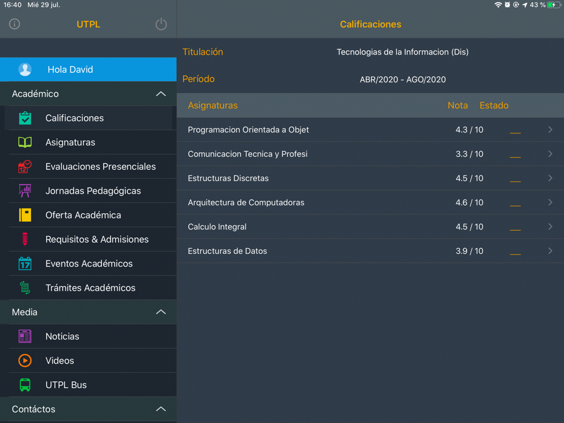The image size is (564, 423).
Task: Collapse the Media section chevron
Action: (x=161, y=312)
